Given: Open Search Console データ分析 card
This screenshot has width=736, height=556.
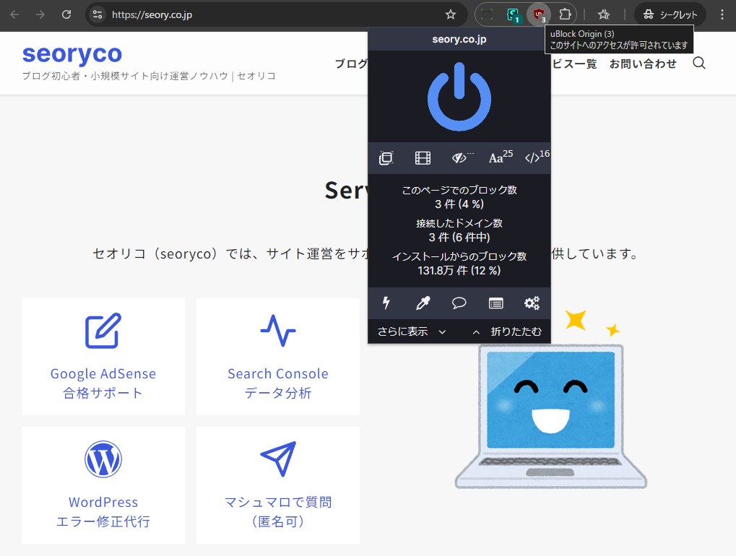Looking at the screenshot, I should tap(278, 357).
